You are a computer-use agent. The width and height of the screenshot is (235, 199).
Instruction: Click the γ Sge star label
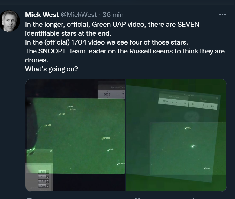49,125
